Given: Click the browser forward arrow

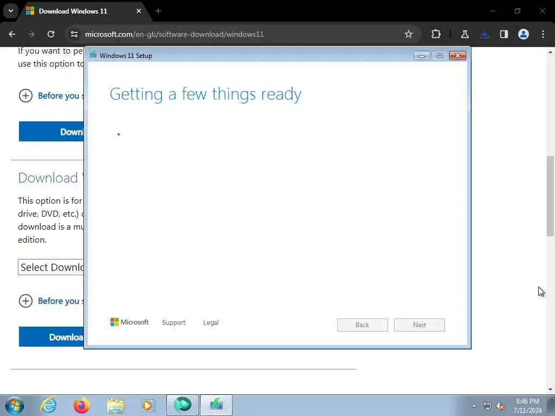Looking at the screenshot, I should point(31,34).
